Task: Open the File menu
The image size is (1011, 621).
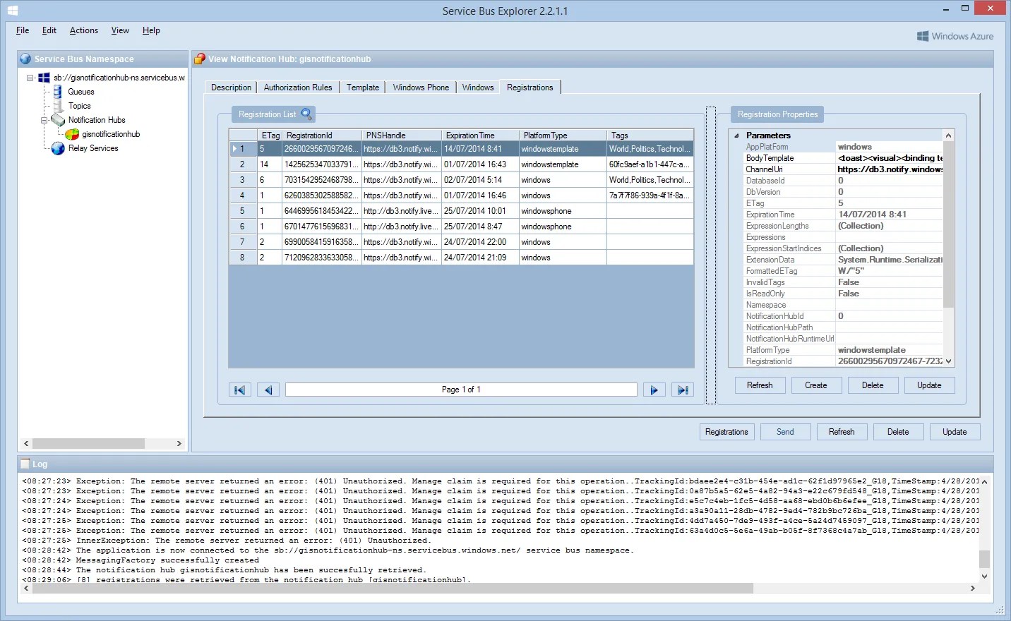Action: [23, 30]
